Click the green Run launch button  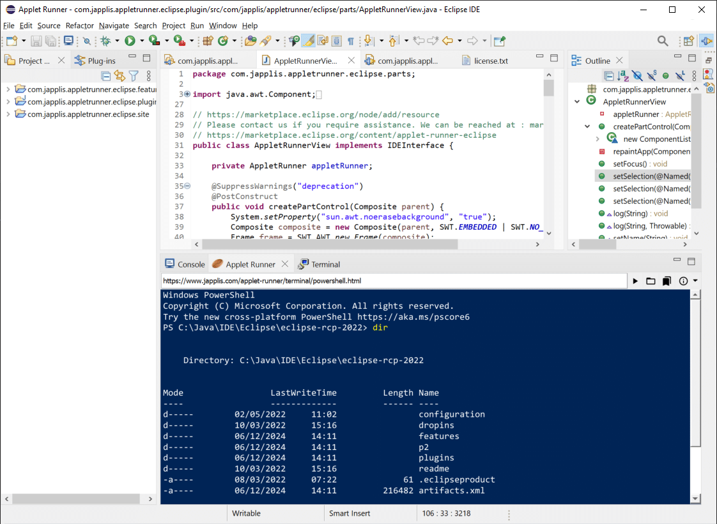(130, 41)
